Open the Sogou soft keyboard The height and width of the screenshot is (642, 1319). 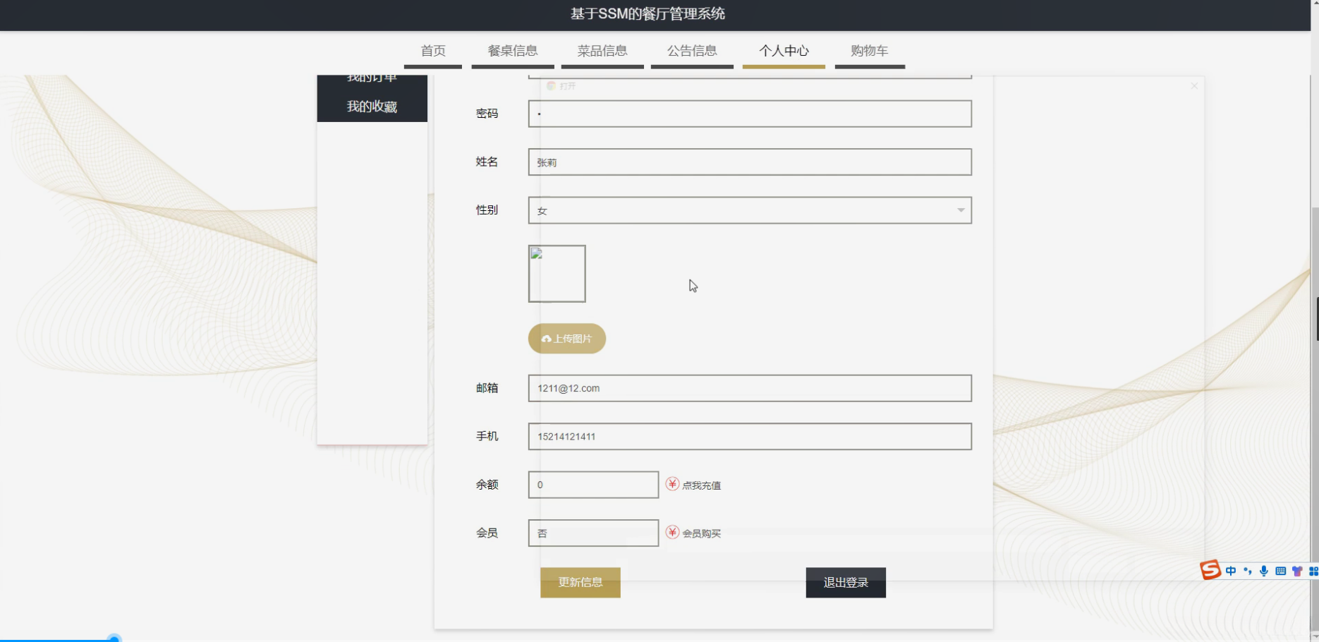pos(1280,571)
